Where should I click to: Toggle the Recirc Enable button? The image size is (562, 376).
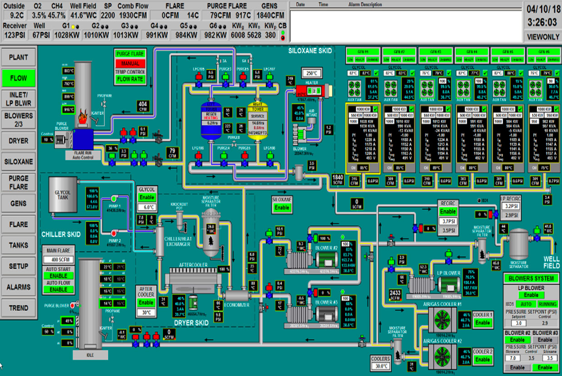pyautogui.click(x=448, y=212)
